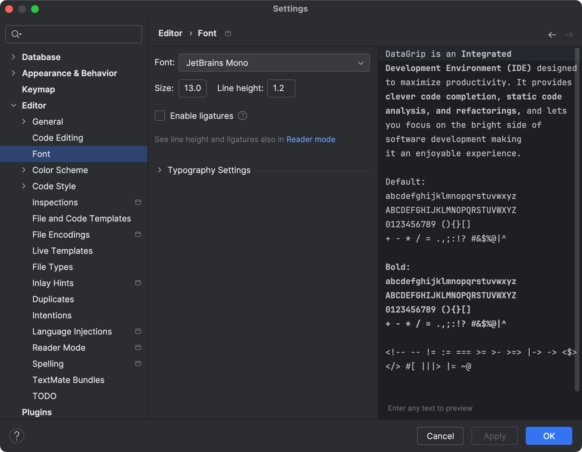Click the icon beside Language Injections
The height and width of the screenshot is (452, 582).
(138, 331)
